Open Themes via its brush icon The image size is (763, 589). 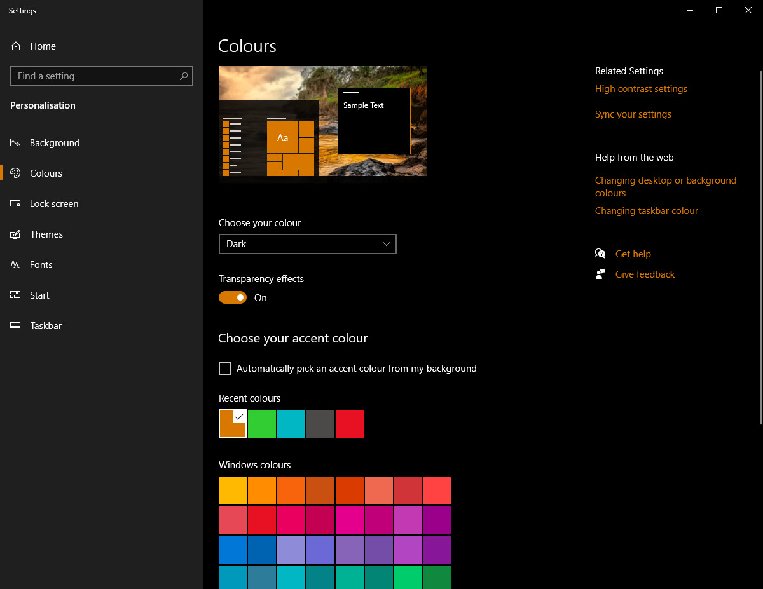click(x=16, y=234)
